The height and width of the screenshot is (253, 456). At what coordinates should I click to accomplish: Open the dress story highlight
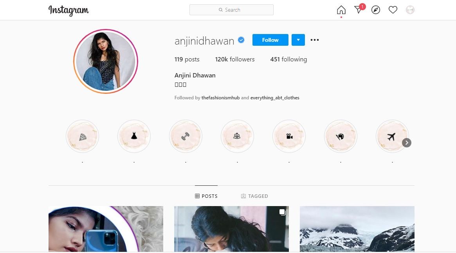pos(134,136)
